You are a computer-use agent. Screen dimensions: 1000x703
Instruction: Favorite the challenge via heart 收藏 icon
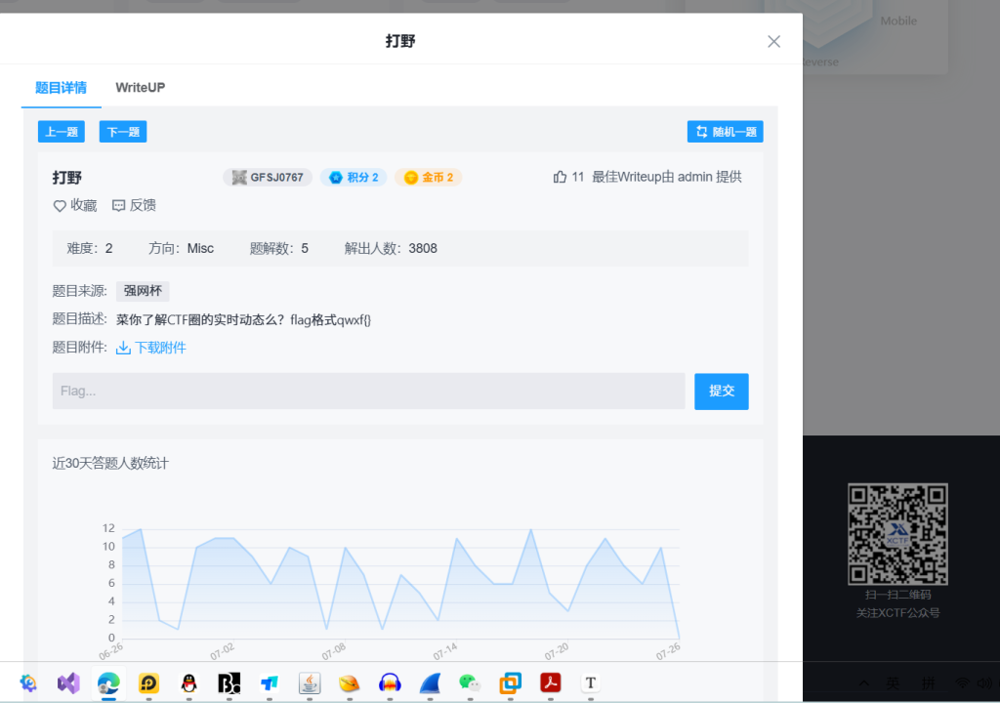[60, 205]
